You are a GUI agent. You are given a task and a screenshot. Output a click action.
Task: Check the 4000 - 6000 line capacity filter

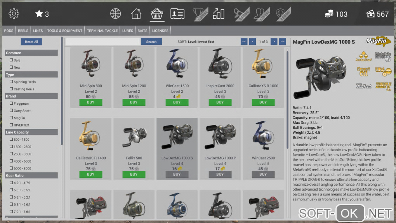[11, 161]
